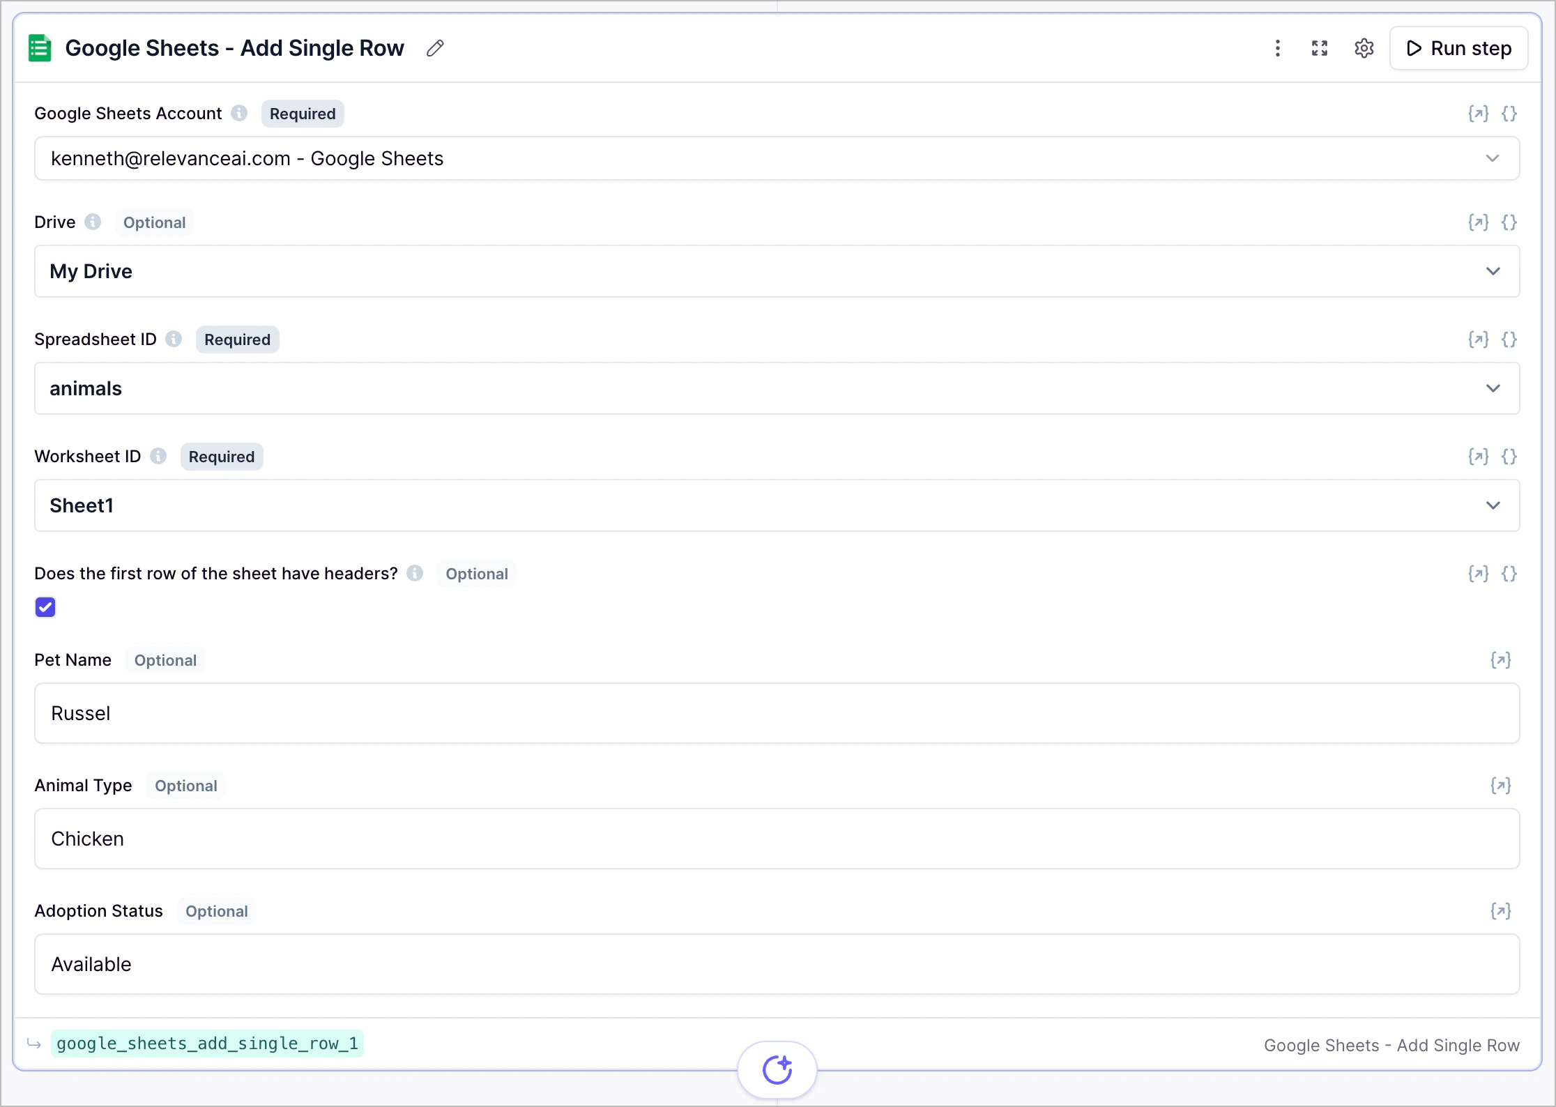Expand the step to fullscreen
Screen dimensions: 1556x1107
point(1320,48)
